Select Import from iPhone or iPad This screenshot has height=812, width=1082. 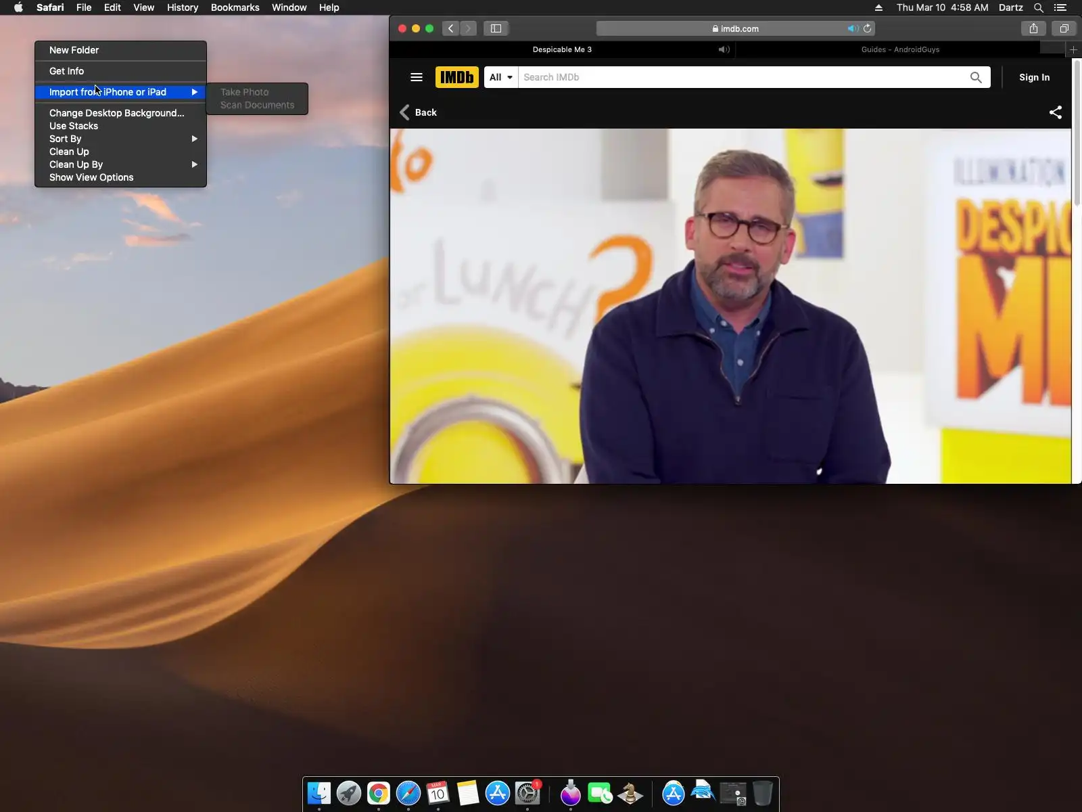pyautogui.click(x=121, y=92)
